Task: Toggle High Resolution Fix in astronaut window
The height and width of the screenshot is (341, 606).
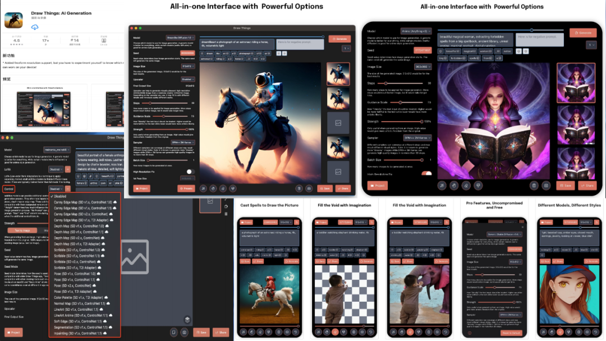Action: 190,172
